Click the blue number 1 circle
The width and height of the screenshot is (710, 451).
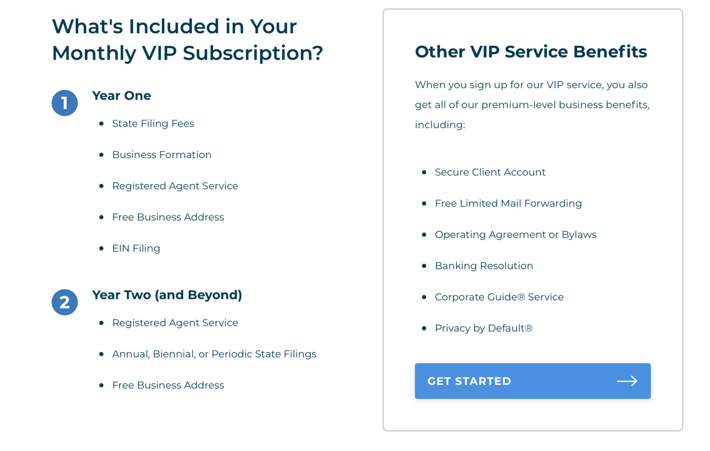tap(65, 103)
